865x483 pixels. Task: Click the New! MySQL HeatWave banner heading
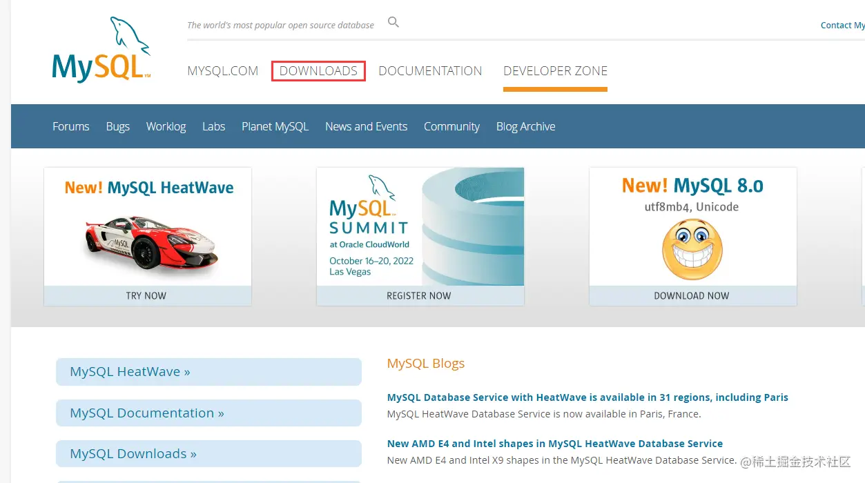coord(149,188)
